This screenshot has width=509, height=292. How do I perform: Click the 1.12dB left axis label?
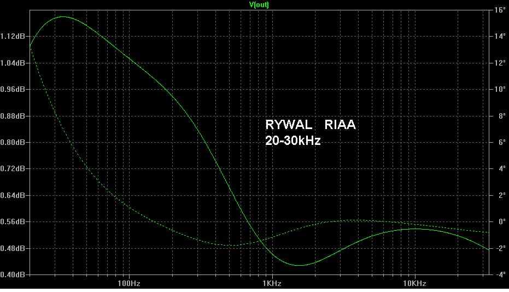click(13, 37)
